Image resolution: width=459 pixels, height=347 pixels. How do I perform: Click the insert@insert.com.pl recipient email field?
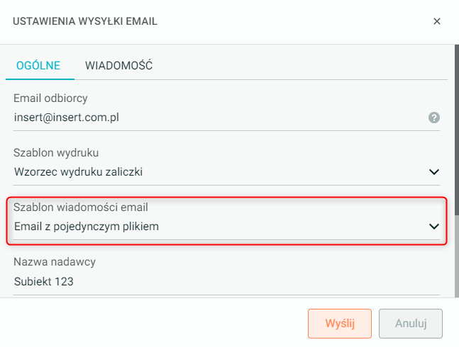pyautogui.click(x=213, y=118)
